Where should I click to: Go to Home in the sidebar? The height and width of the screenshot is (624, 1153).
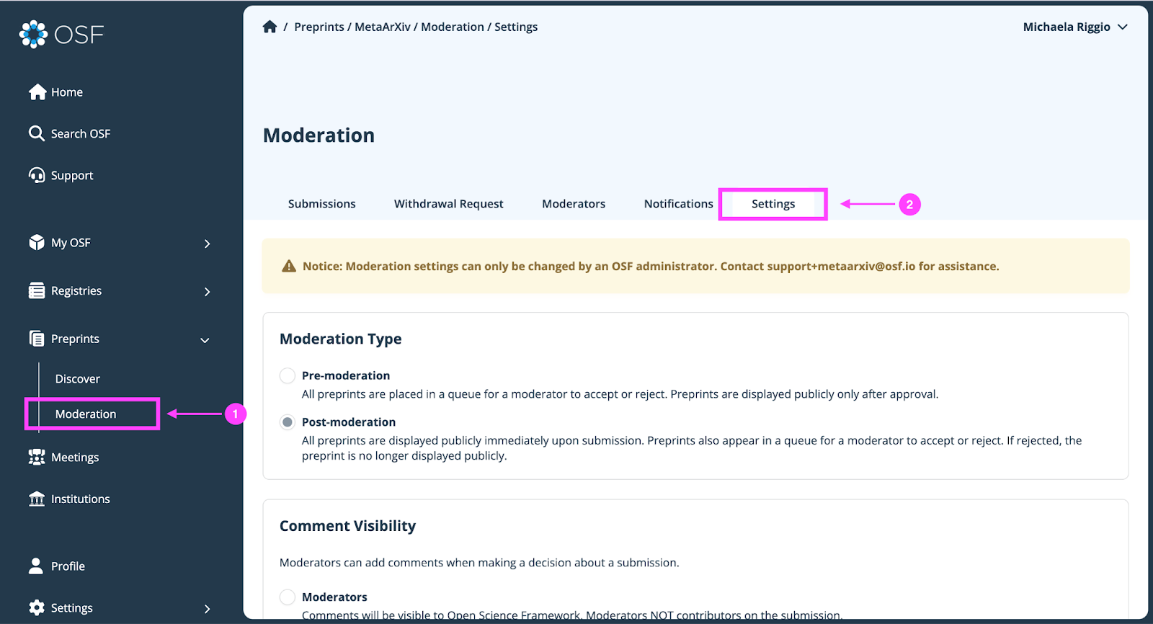click(x=67, y=92)
